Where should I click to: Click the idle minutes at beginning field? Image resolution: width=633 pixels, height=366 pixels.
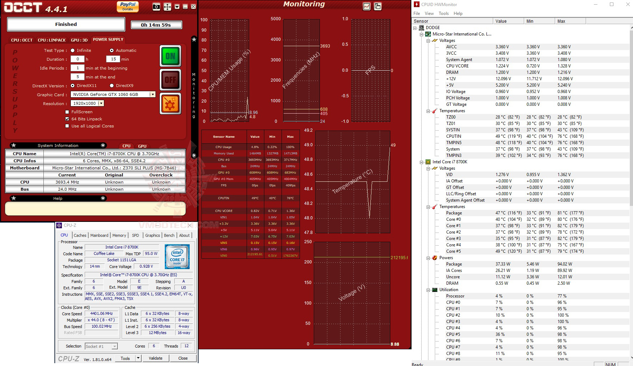click(x=78, y=68)
